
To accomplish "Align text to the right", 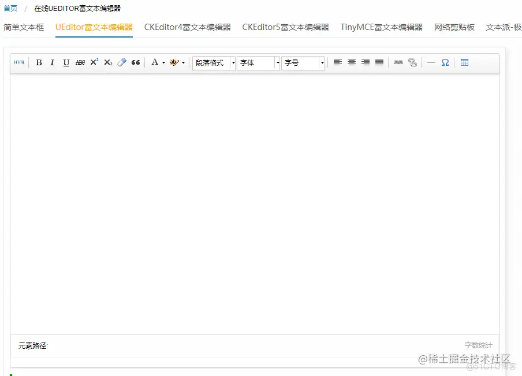I will (366, 62).
